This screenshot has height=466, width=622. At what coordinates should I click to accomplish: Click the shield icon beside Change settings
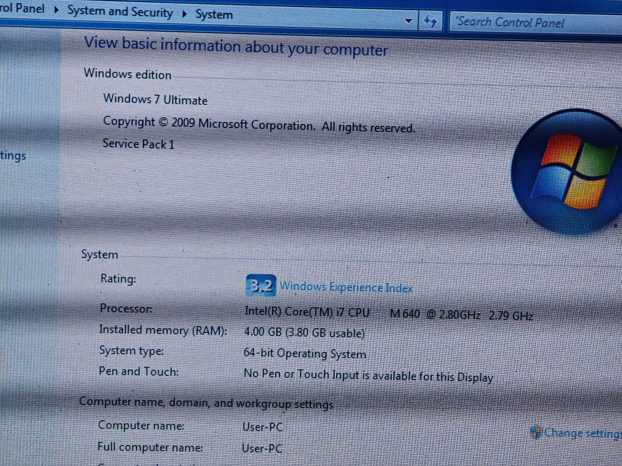(536, 432)
